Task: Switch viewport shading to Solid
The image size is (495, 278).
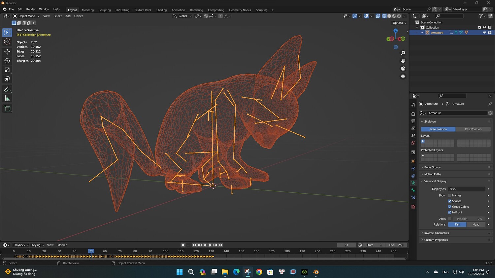Action: point(389,16)
